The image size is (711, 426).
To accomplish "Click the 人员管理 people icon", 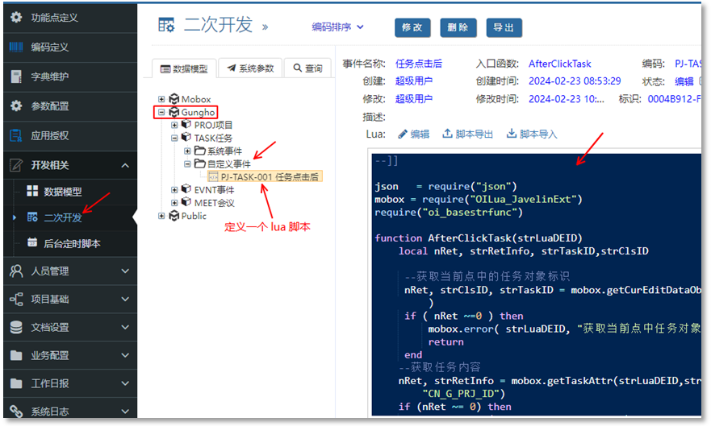I will [16, 271].
